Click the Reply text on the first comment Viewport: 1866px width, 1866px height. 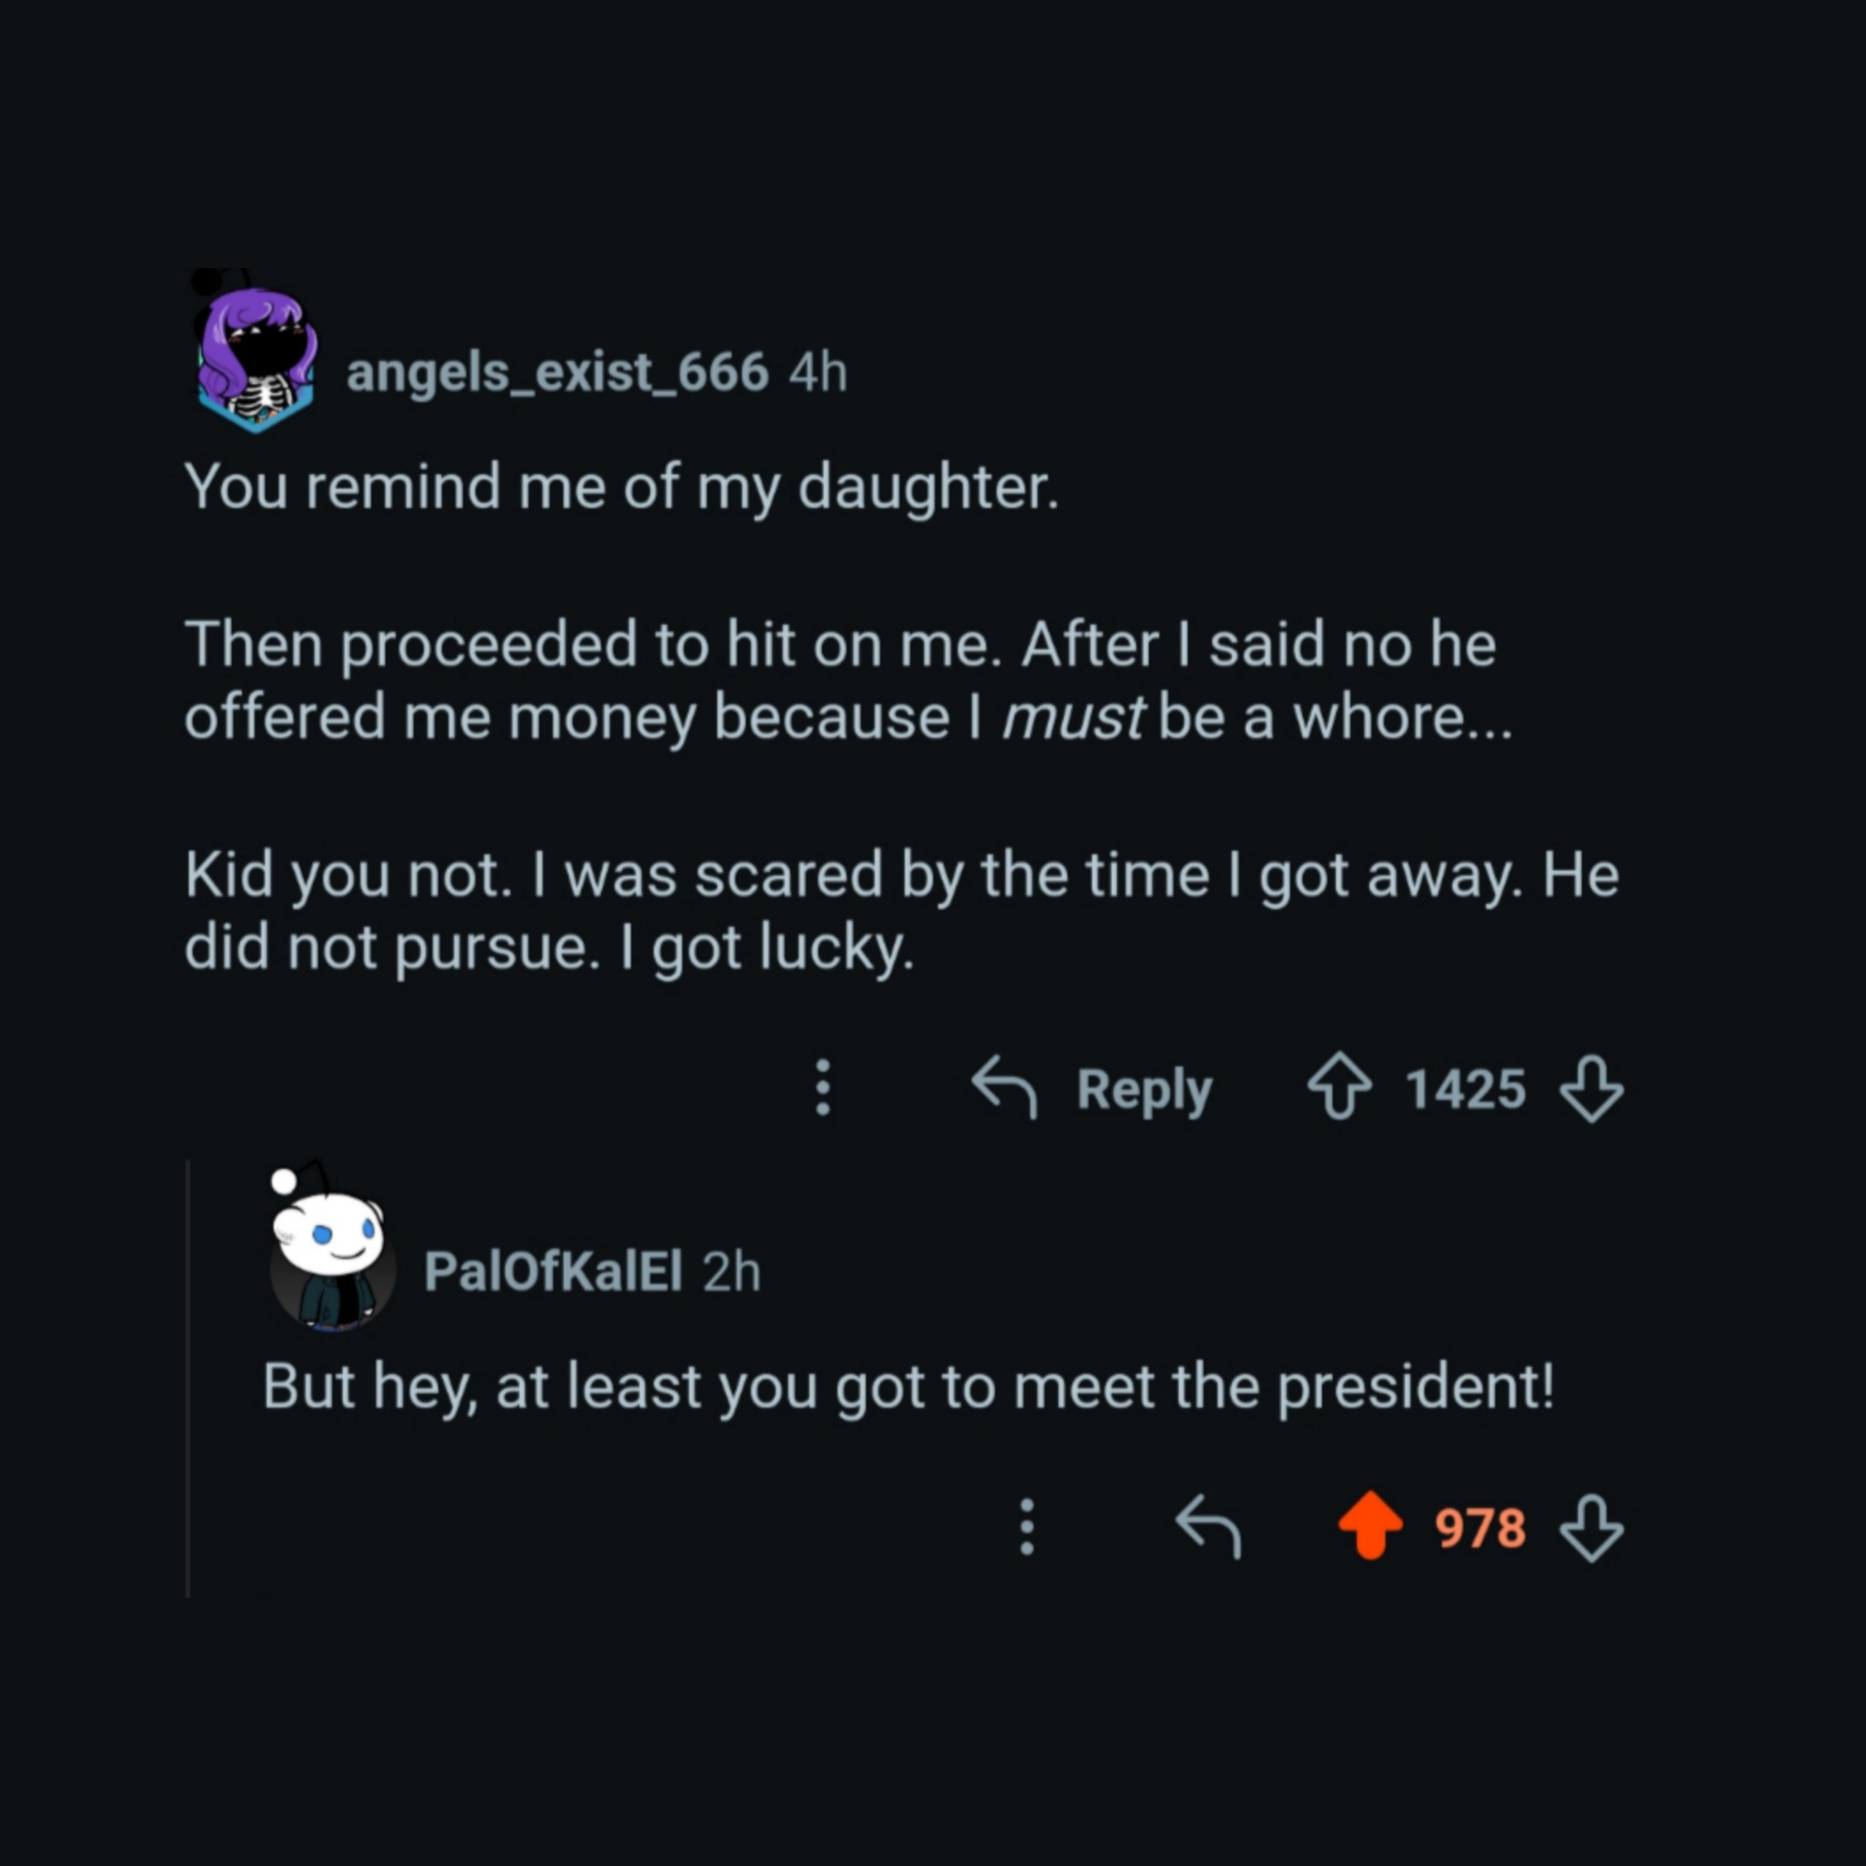tap(1144, 1090)
